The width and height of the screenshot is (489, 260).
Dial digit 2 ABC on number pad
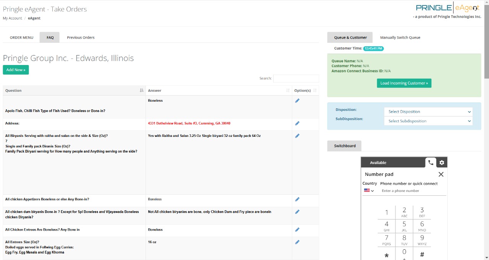coord(404,212)
